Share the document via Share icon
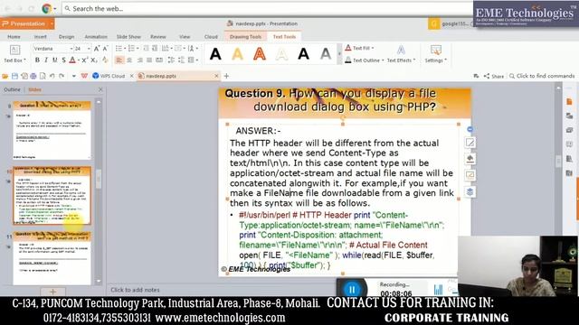 click(x=494, y=76)
